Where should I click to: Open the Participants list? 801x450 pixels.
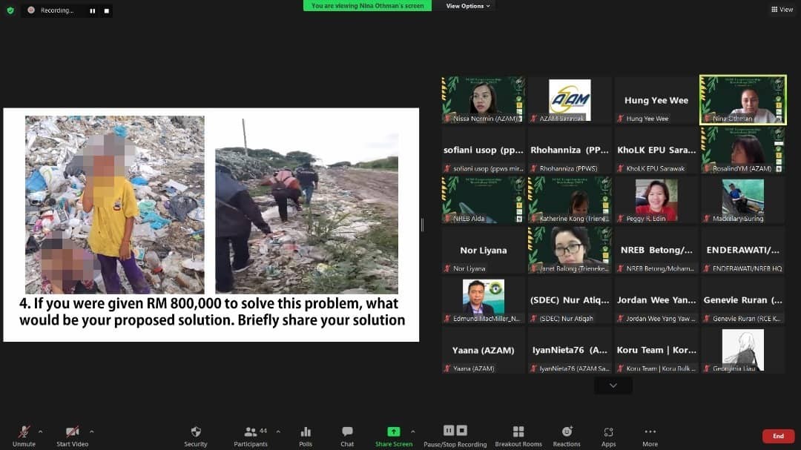[x=251, y=432]
